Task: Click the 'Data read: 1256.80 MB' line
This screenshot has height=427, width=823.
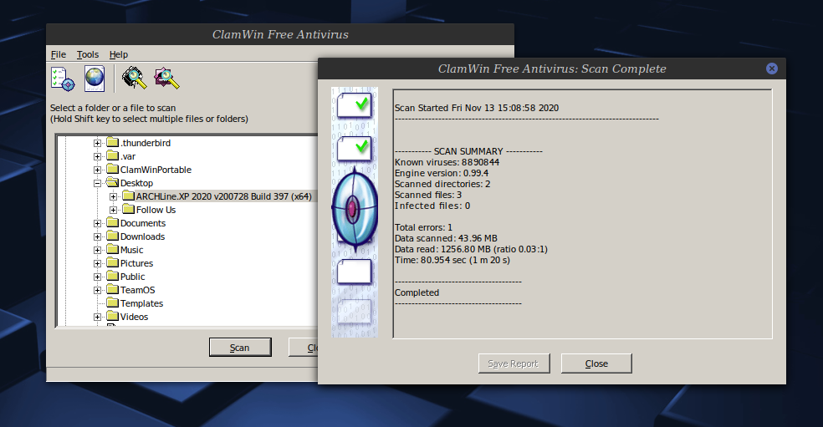Action: (x=471, y=249)
